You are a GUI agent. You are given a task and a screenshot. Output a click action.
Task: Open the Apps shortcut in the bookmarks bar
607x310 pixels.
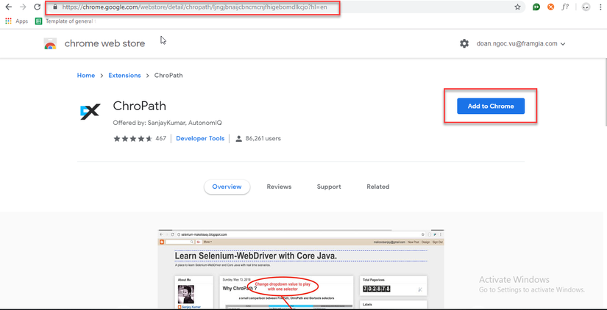(x=17, y=21)
